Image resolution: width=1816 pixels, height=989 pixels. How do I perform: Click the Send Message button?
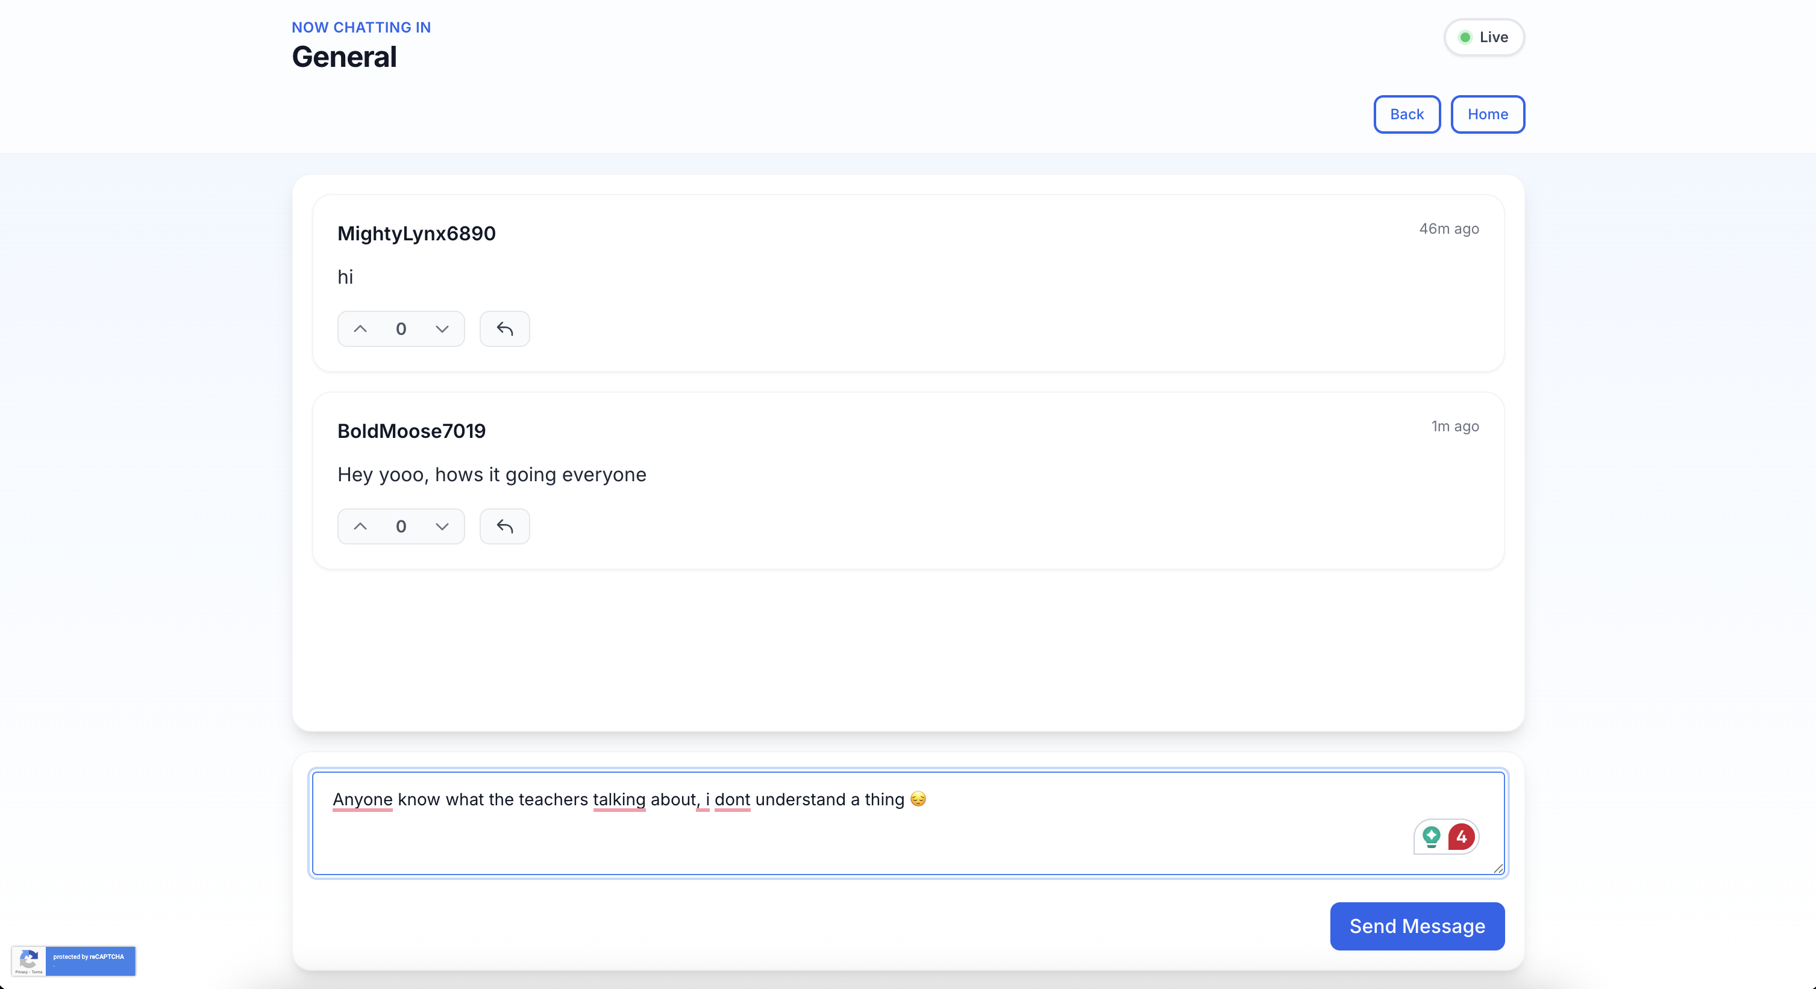click(x=1417, y=926)
